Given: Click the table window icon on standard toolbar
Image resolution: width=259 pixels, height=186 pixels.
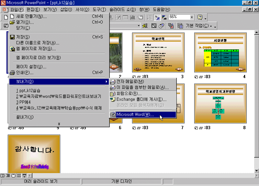Looking at the screenshot, I should (x=125, y=17).
